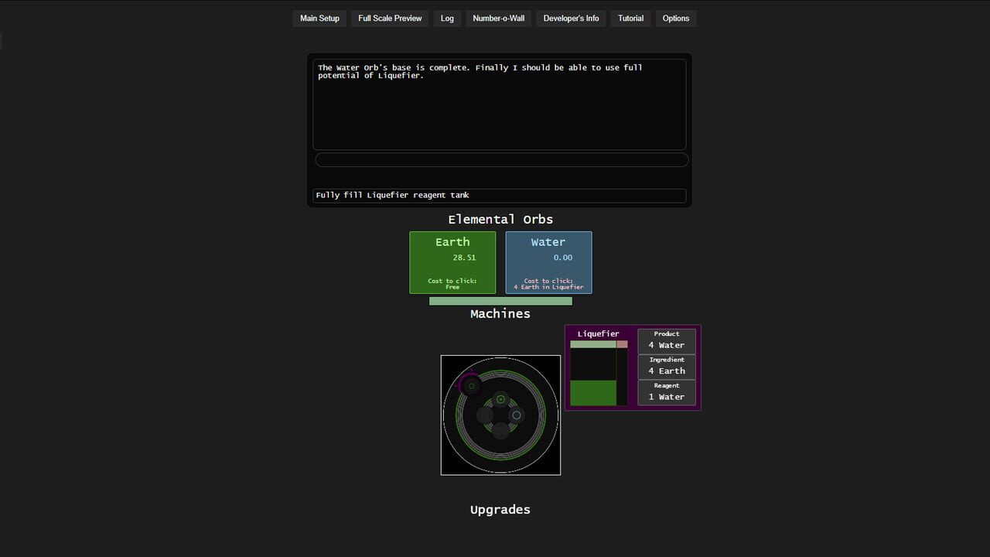Open the Log tab
The height and width of the screenshot is (557, 990).
[x=447, y=19]
